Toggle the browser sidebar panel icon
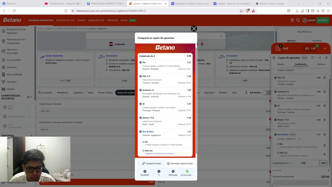Viewport: 332px width, 187px height. [307, 11]
